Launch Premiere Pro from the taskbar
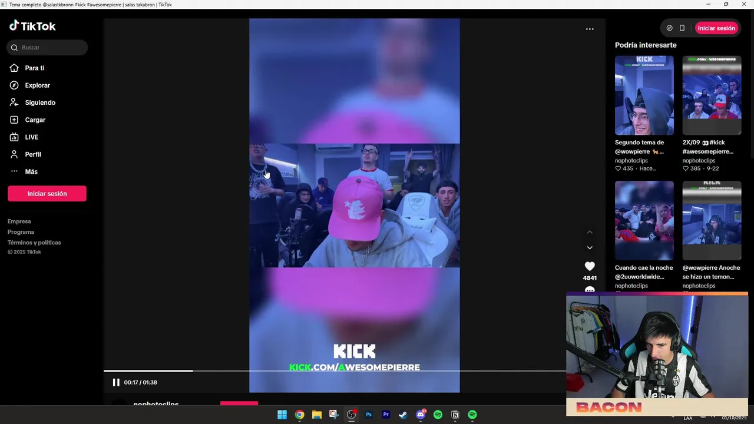Image resolution: width=754 pixels, height=424 pixels. pyautogui.click(x=386, y=415)
